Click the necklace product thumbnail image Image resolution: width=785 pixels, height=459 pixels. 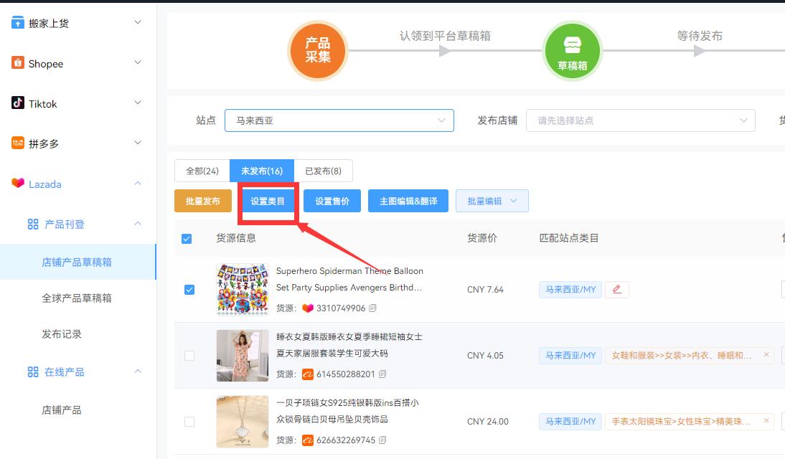(242, 422)
